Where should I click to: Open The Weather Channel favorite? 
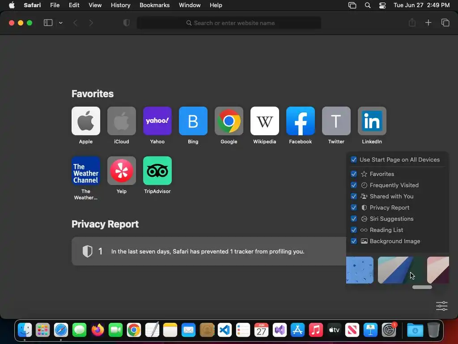(85, 171)
